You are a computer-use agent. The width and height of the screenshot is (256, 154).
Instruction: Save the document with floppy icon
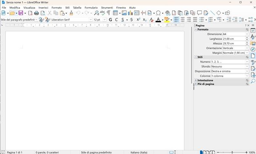pos(21,13)
